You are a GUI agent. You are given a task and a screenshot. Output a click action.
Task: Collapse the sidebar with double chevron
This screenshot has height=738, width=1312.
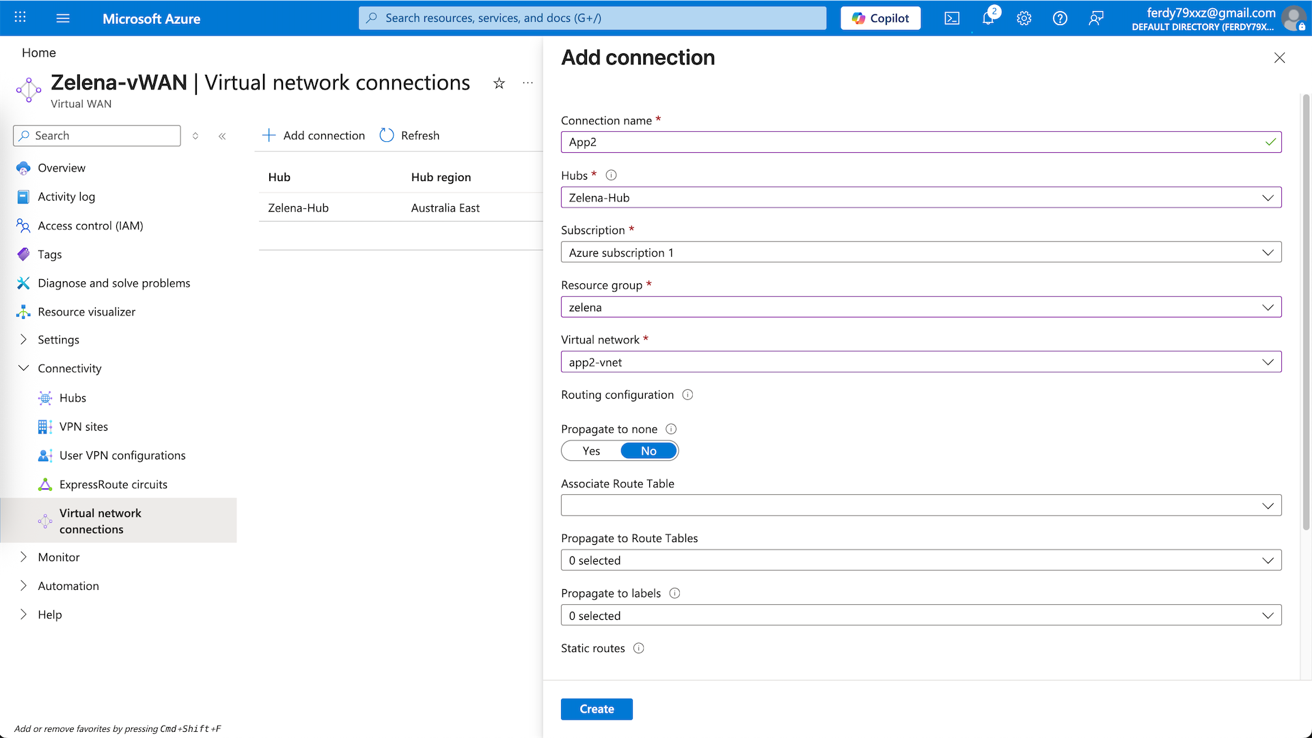pyautogui.click(x=222, y=136)
